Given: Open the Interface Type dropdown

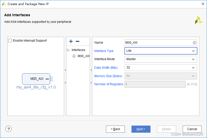Looking at the screenshot, I should pyautogui.click(x=161, y=51).
